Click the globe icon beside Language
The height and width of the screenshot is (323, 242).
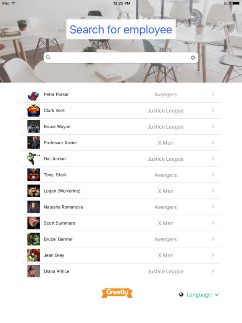181,294
